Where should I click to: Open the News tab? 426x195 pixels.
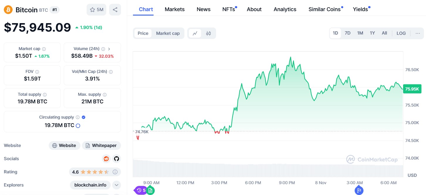[x=203, y=9]
